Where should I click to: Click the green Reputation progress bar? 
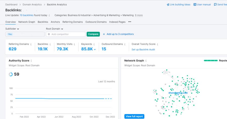click(x=211, y=61)
